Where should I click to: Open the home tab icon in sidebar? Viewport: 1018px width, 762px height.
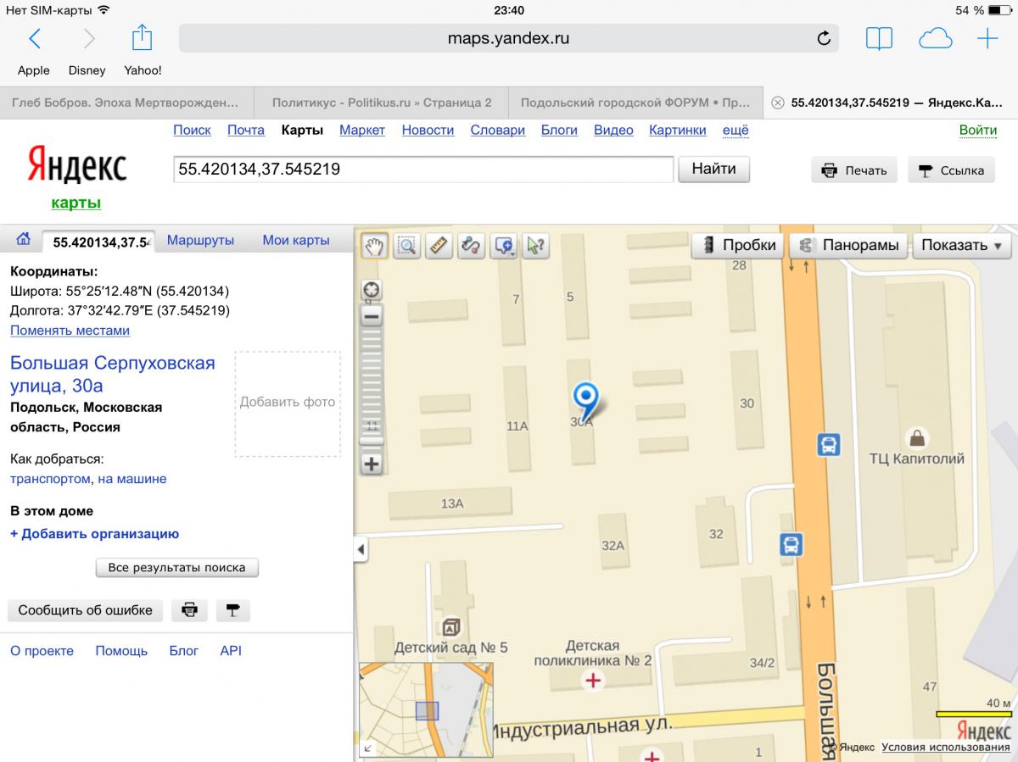point(24,240)
